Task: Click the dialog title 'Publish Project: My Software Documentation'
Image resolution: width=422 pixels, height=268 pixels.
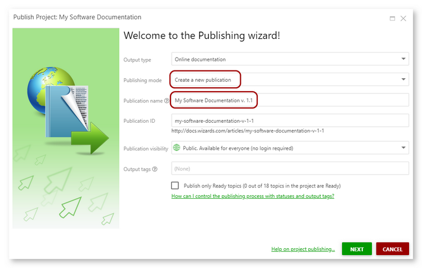Action: tap(77, 17)
